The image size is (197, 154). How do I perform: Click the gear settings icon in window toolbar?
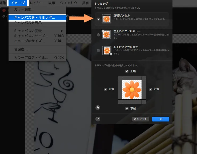pyautogui.click(x=4, y=16)
